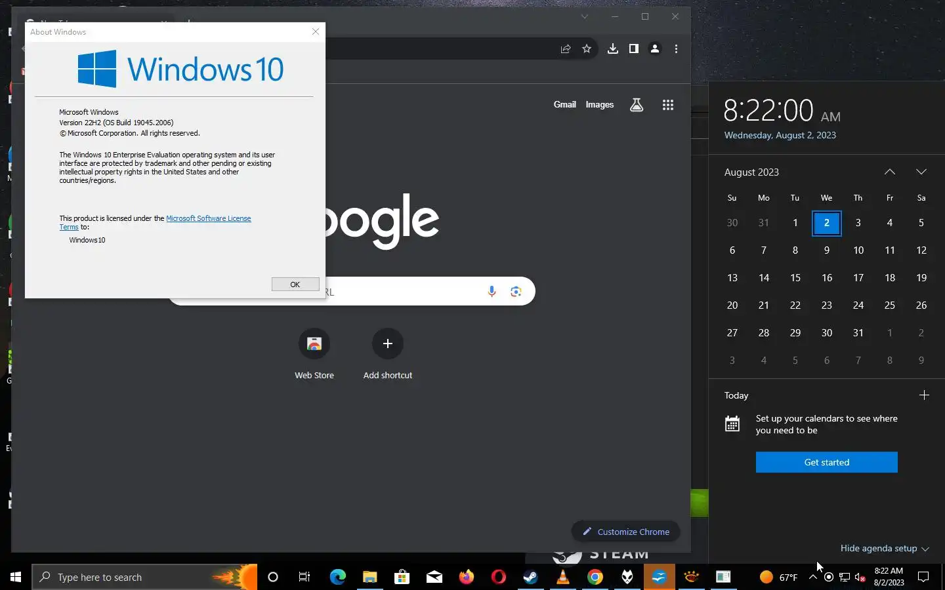Collapse with Hide agenda setup
This screenshot has width=945, height=590.
(x=885, y=548)
